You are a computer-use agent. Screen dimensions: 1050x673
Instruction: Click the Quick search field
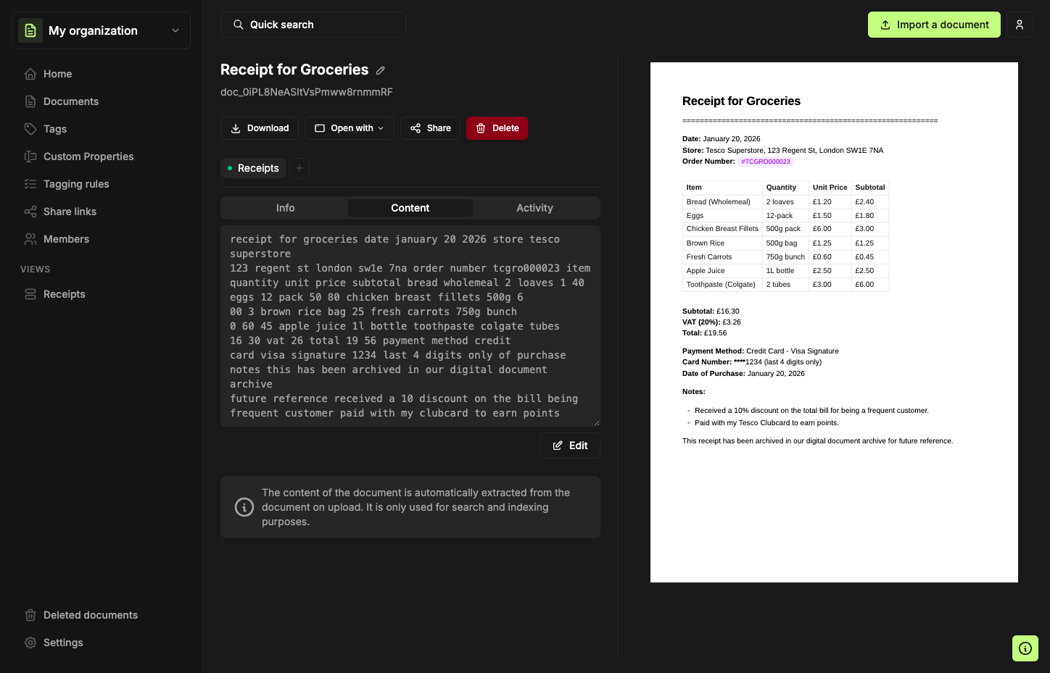coord(313,25)
